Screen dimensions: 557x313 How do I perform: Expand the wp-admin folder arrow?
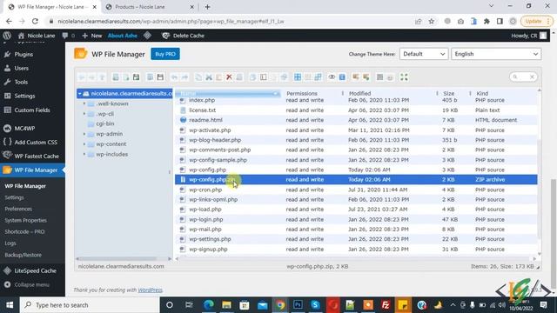(x=84, y=134)
